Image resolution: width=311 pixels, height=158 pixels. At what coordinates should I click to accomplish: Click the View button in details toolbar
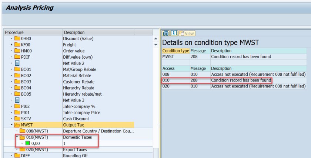[187, 33]
